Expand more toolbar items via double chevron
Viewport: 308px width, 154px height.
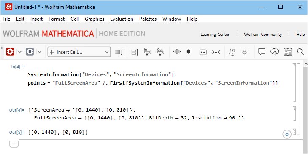[244, 52]
